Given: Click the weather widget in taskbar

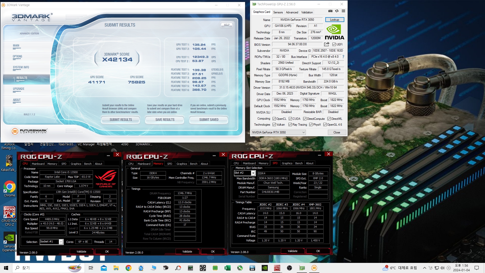Looking at the screenshot, I should 400,268.
